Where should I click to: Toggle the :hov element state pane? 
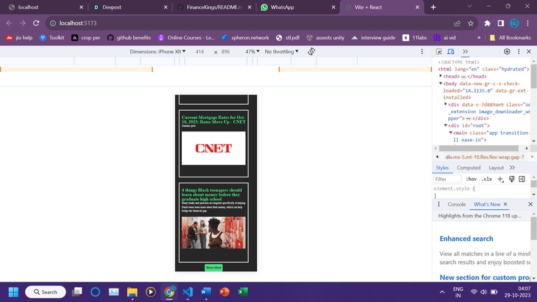click(x=471, y=179)
